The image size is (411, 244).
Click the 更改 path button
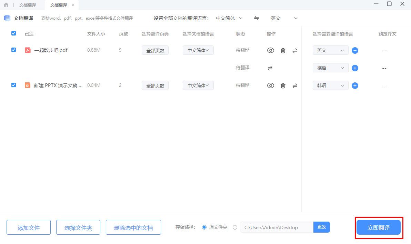point(322,227)
